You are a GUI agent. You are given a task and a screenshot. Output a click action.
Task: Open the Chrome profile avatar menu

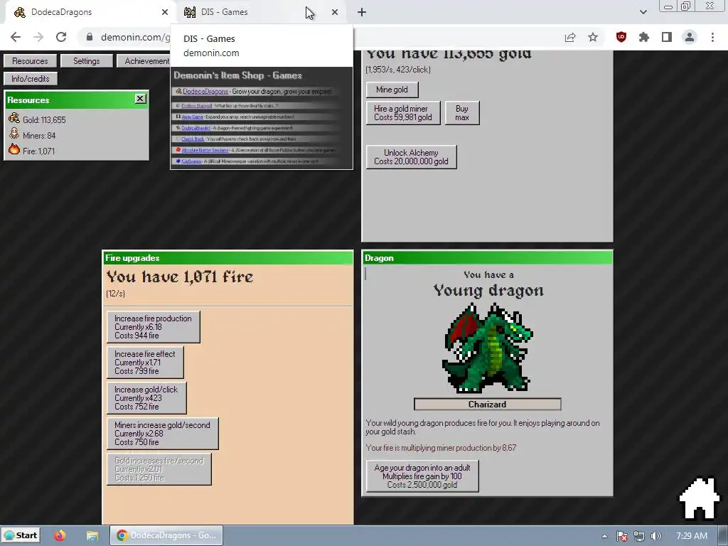690,37
